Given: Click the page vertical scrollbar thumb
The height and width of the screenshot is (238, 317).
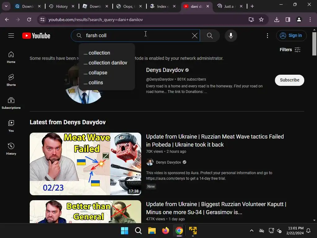Looking at the screenshot, I should pyautogui.click(x=314, y=43).
